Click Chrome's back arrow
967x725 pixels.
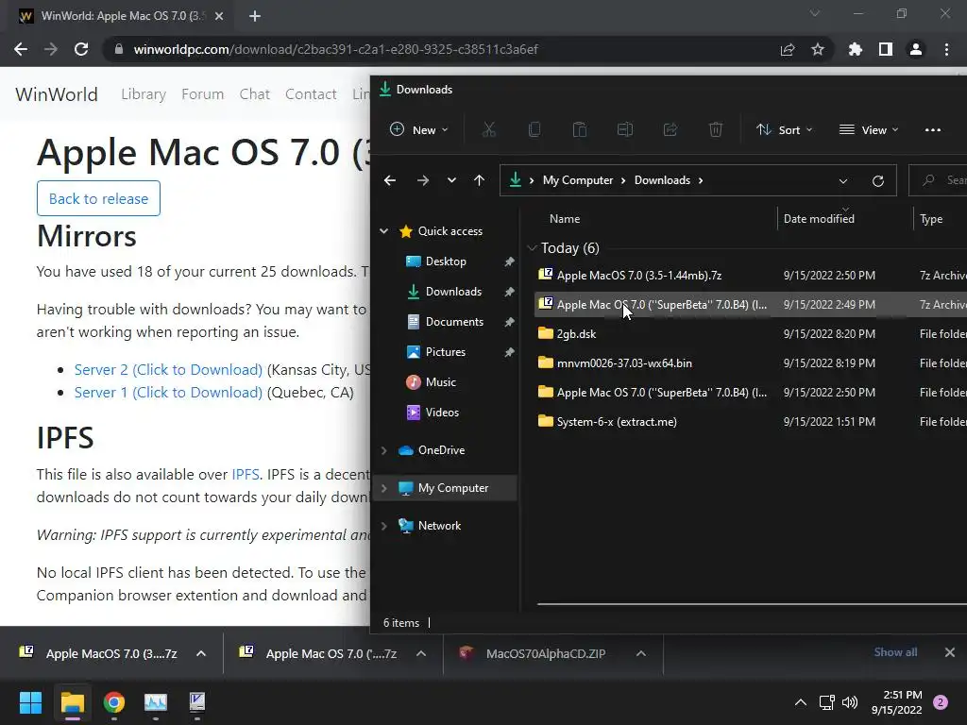[21, 49]
